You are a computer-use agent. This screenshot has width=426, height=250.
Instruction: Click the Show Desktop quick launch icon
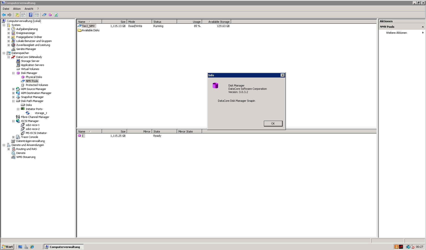20,247
